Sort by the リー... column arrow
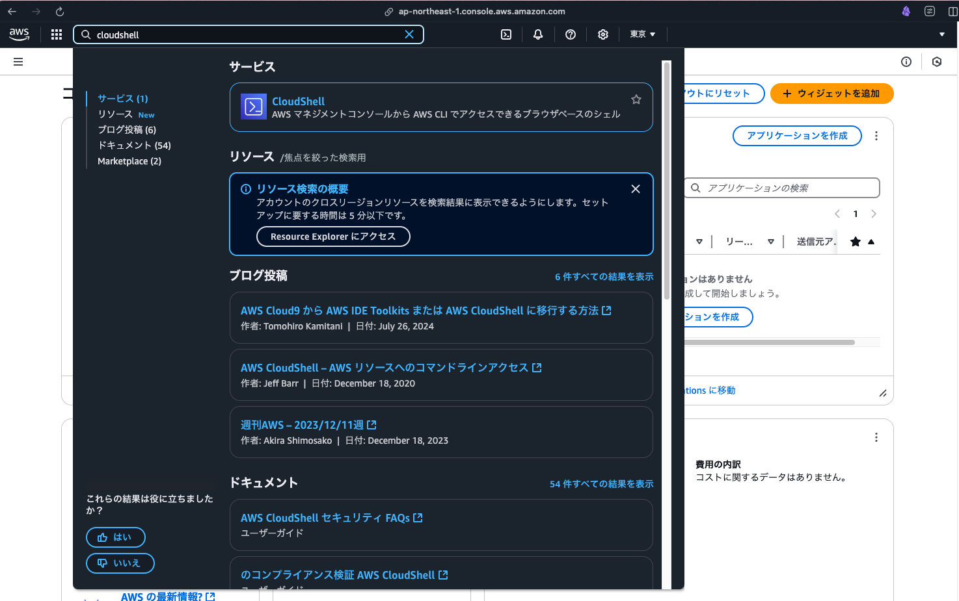 (771, 242)
